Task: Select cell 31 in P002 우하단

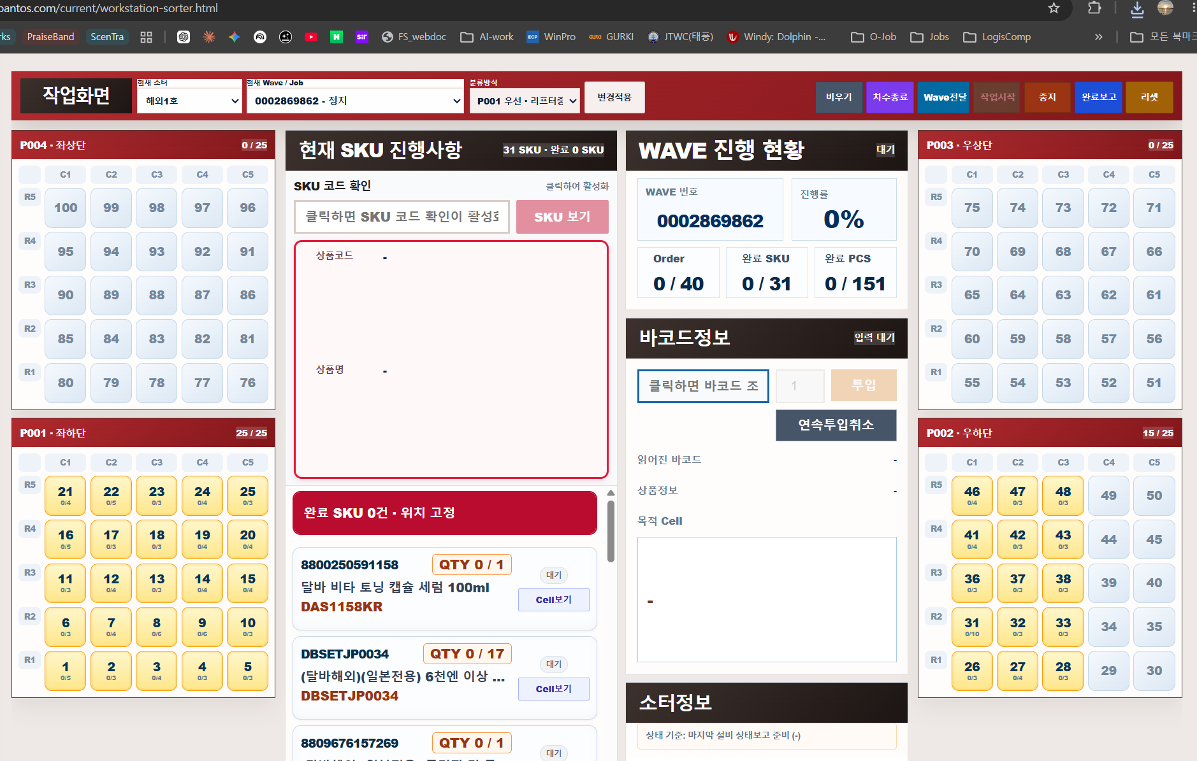Action: click(972, 627)
